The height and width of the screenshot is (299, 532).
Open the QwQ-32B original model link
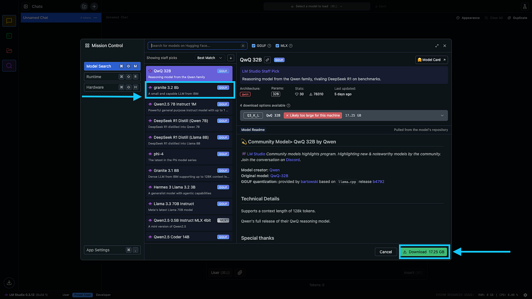[279, 176]
